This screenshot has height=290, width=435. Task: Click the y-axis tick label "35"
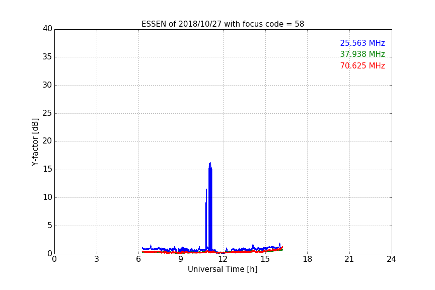pos(47,57)
